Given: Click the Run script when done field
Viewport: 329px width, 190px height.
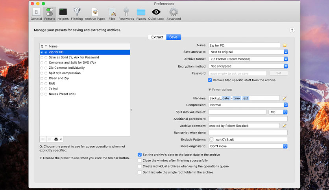Looking at the screenshot, I should (248, 133).
